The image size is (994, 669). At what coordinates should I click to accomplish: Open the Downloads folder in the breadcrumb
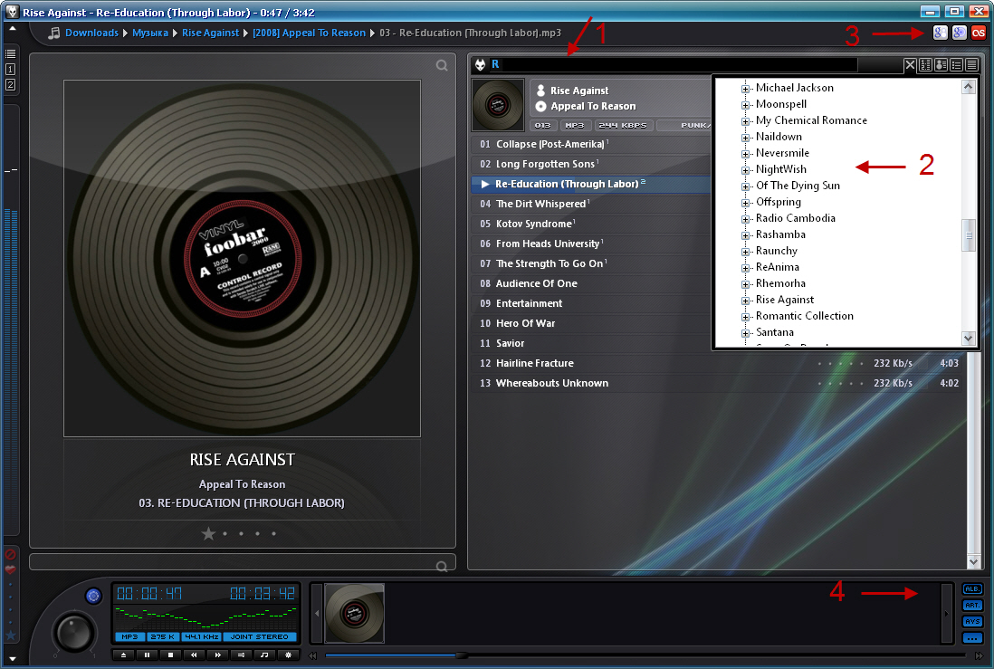tap(91, 33)
